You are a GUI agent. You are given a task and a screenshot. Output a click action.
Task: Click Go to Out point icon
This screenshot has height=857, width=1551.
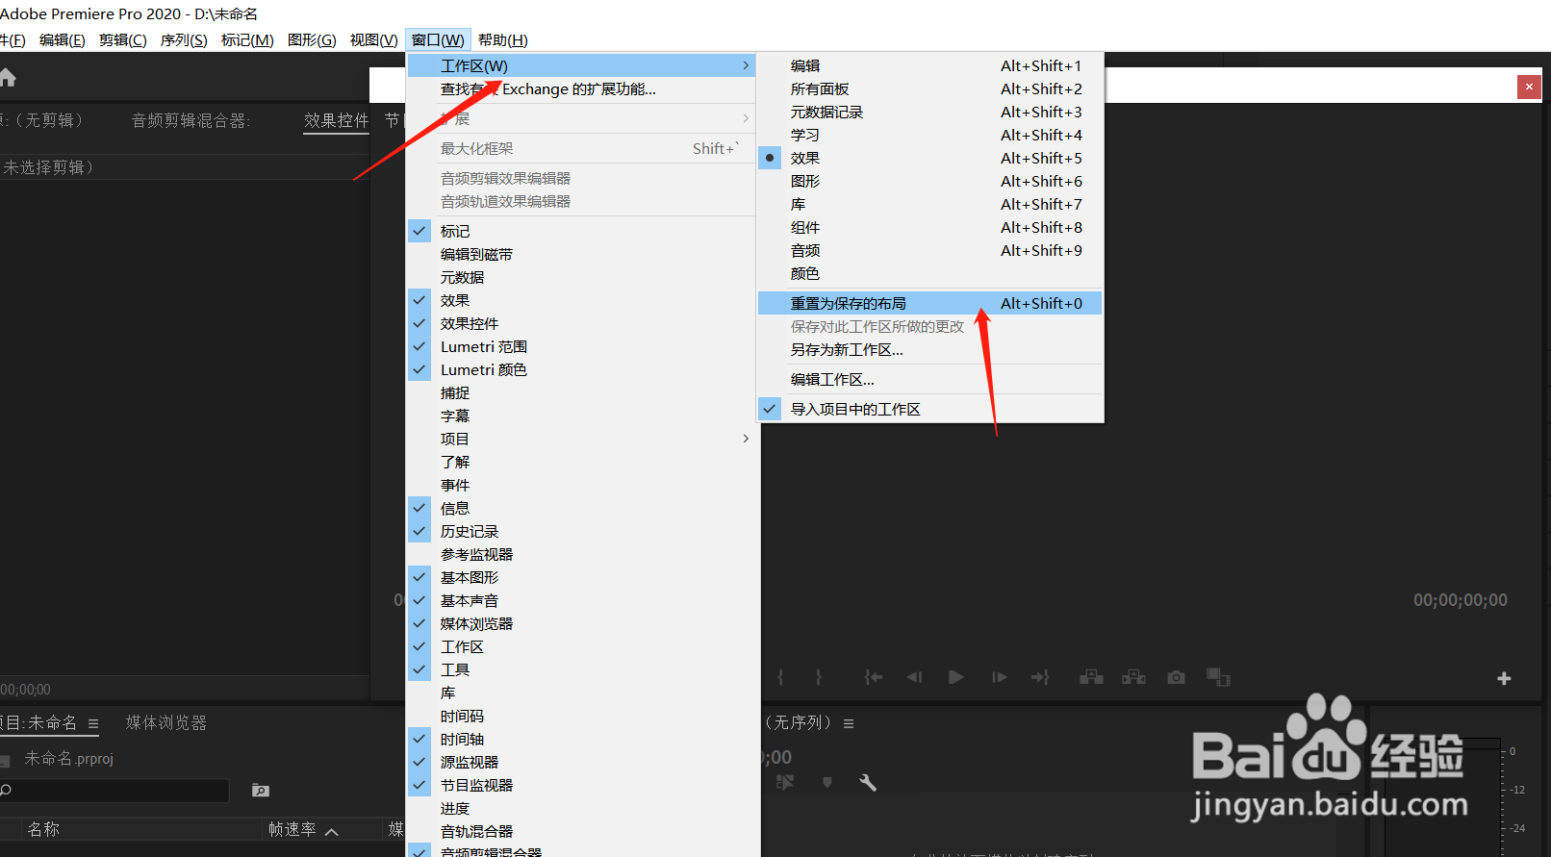tap(1040, 677)
